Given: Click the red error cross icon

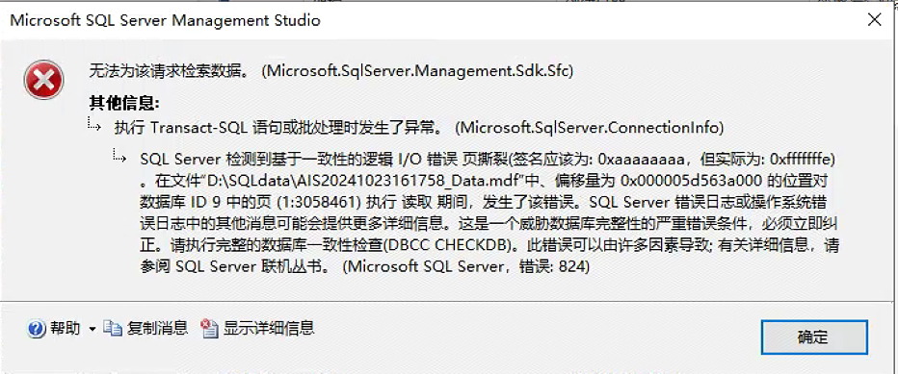Looking at the screenshot, I should pos(43,82).
